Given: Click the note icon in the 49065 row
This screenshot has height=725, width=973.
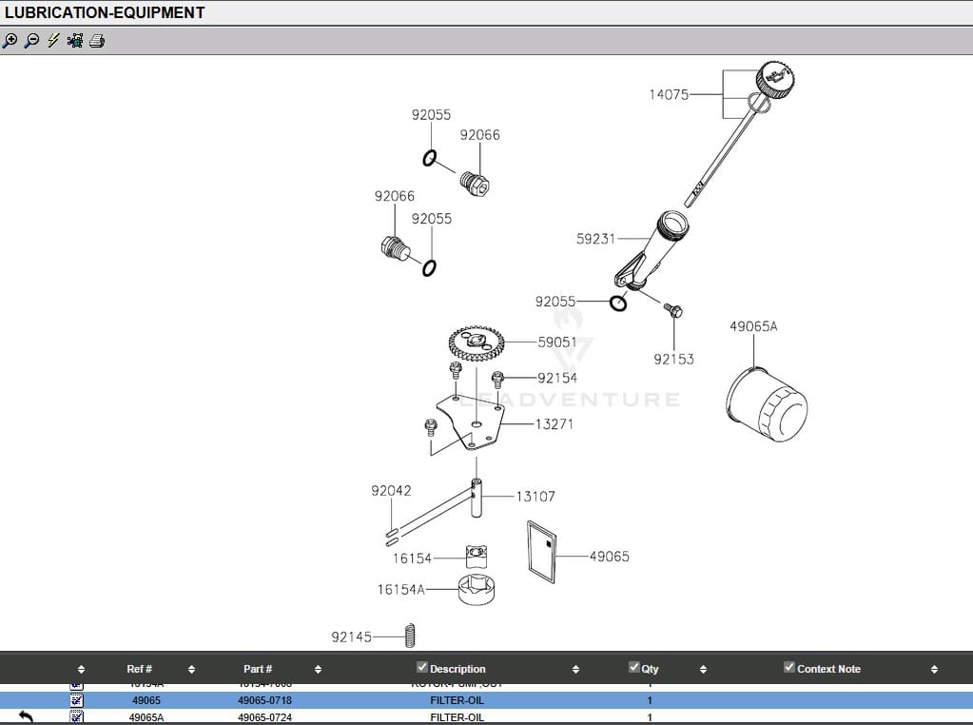Looking at the screenshot, I should coord(77,700).
